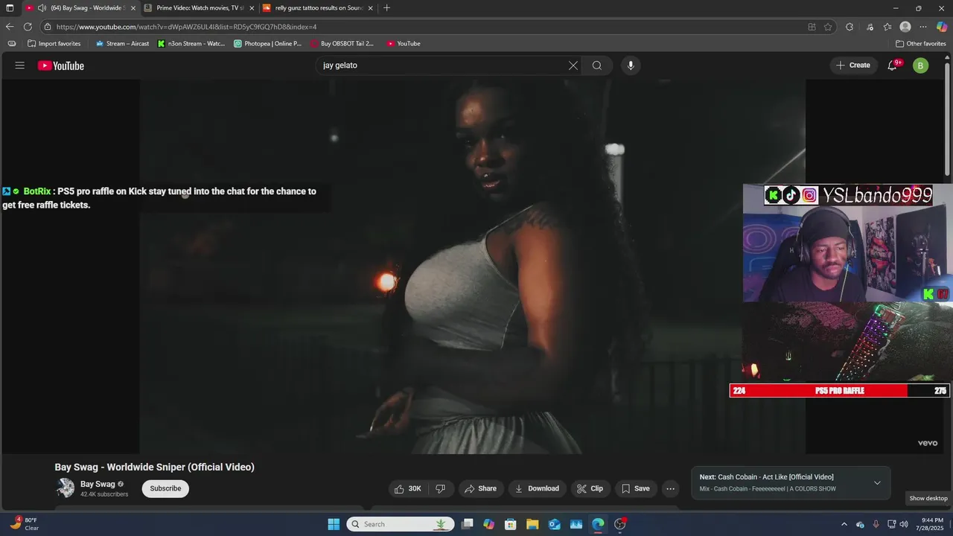The height and width of the screenshot is (536, 953).
Task: Close the Prime Video tab
Action: pyautogui.click(x=252, y=8)
